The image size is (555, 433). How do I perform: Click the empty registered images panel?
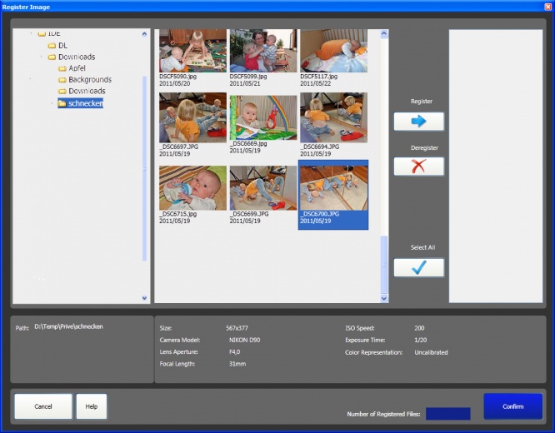pyautogui.click(x=496, y=166)
